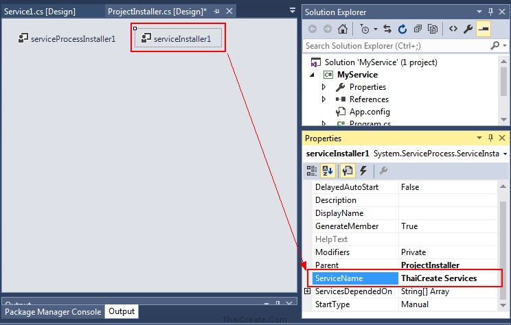The image size is (511, 325).
Task: Click the String[] Array value
Action: 425,291
